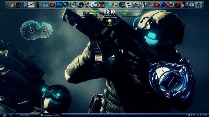Open the blue C swirl dock icon
This screenshot has height=117, width=209.
(x=94, y=5)
